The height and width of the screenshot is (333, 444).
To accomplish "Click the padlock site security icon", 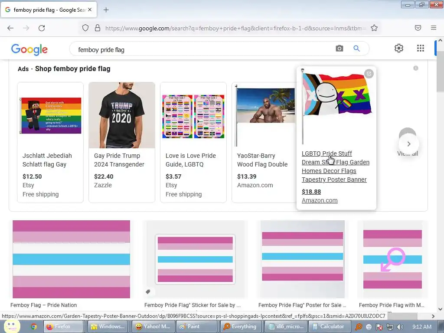I will [x=98, y=28].
